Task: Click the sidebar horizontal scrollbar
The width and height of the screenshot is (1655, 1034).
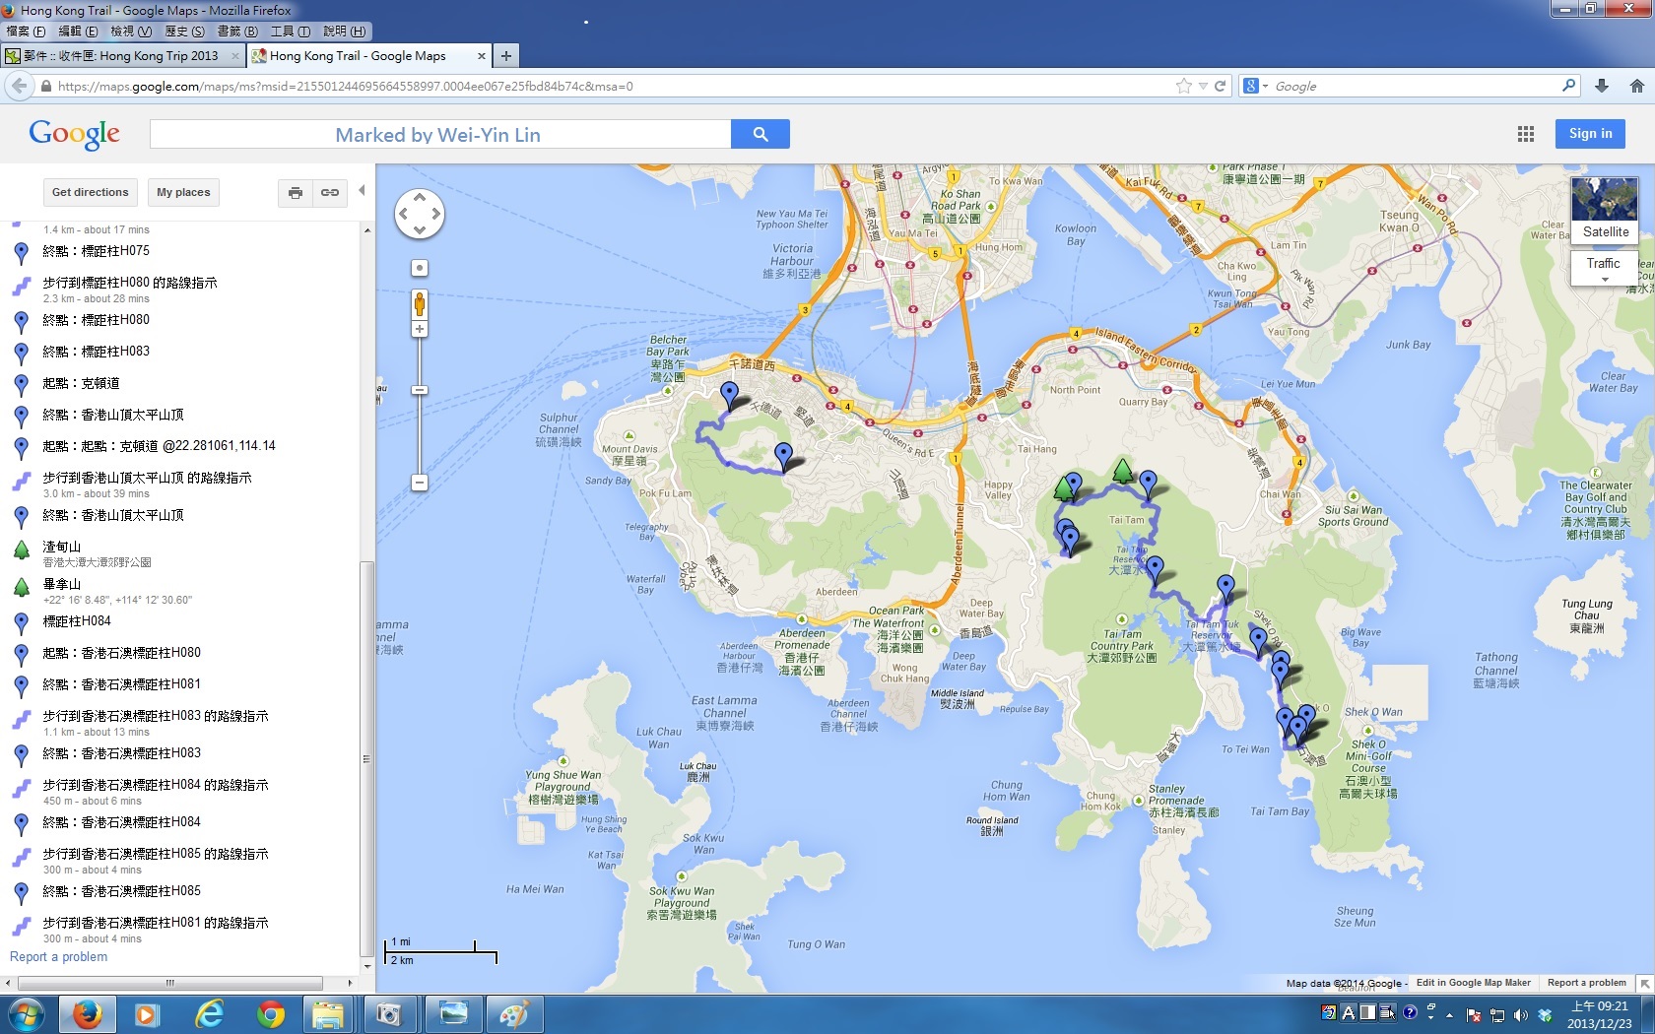Action: coord(170,983)
